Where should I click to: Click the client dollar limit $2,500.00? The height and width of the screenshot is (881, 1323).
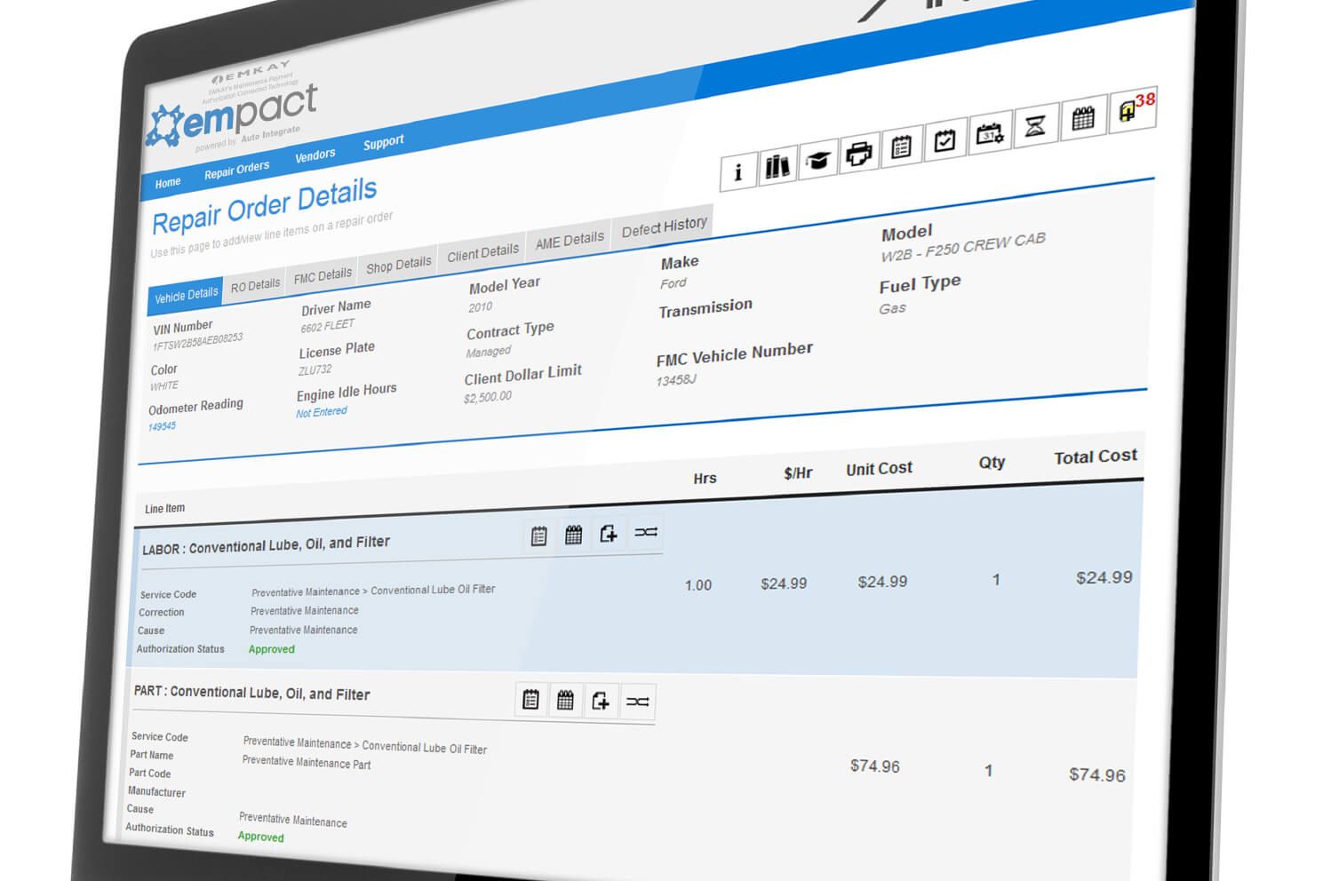click(x=488, y=397)
